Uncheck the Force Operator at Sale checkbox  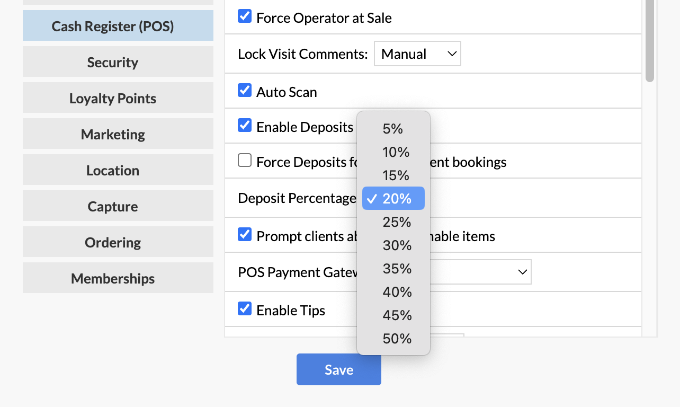[244, 16]
